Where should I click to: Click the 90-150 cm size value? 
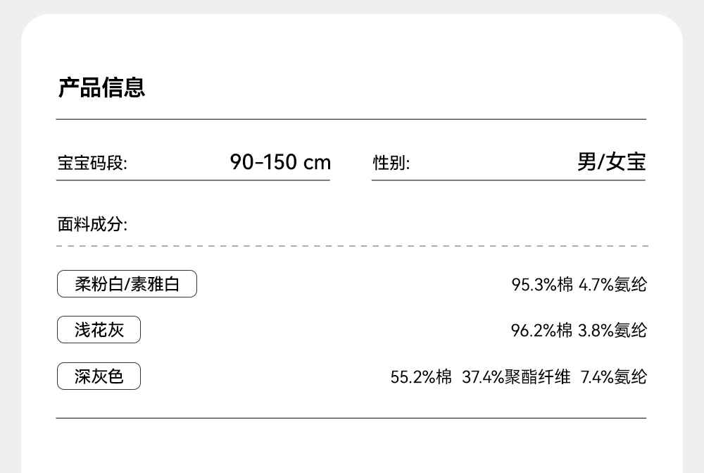280,162
